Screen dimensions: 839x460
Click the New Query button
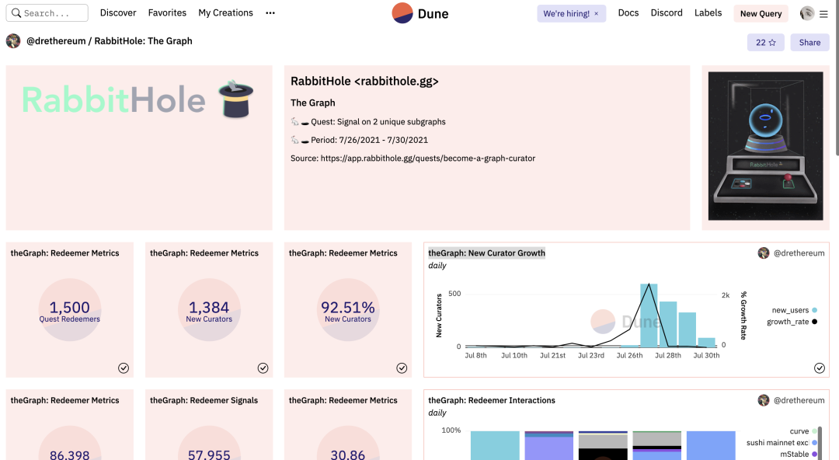point(761,14)
